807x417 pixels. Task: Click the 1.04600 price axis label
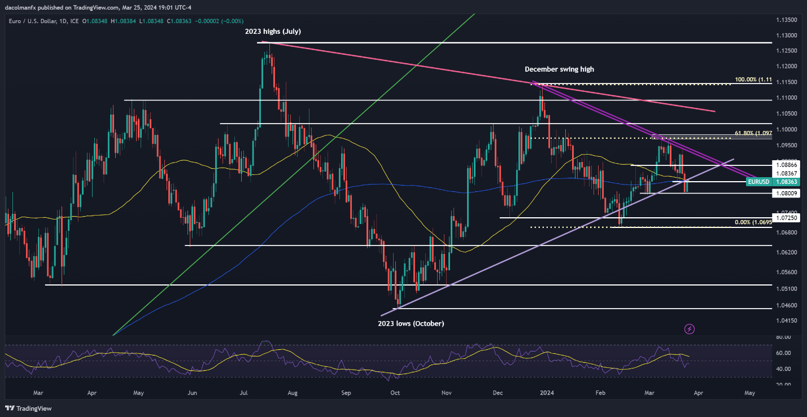(787, 305)
